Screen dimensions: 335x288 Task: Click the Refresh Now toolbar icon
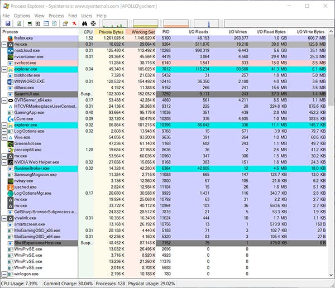[19, 23]
